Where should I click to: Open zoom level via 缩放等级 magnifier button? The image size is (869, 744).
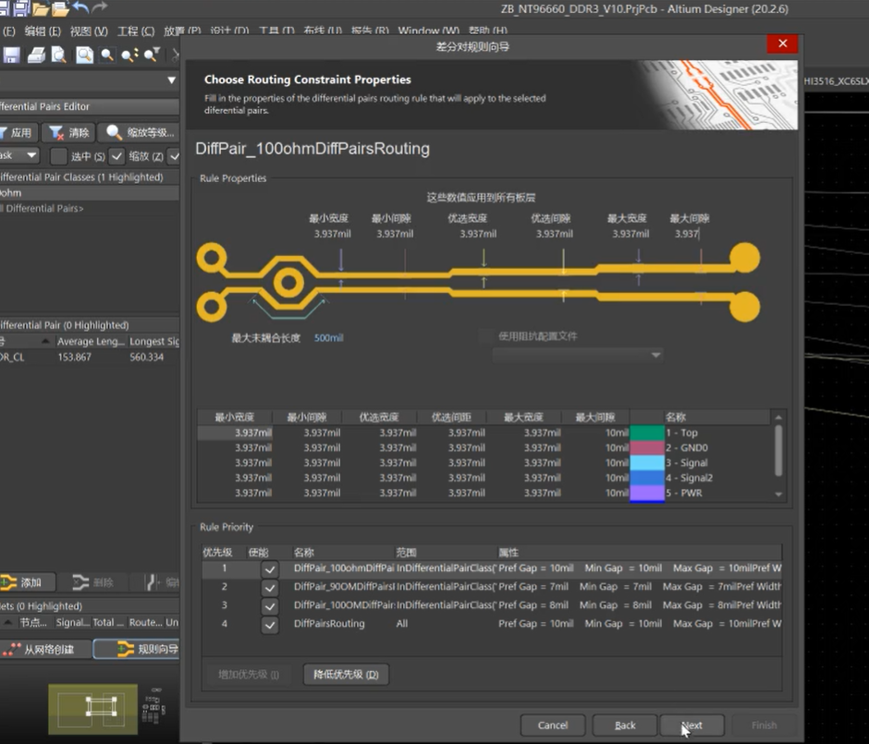pos(140,132)
